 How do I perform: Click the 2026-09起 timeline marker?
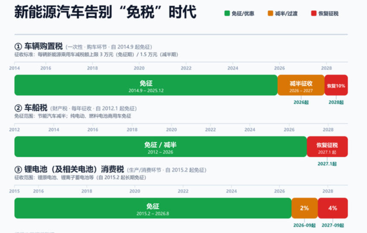tap(305, 225)
